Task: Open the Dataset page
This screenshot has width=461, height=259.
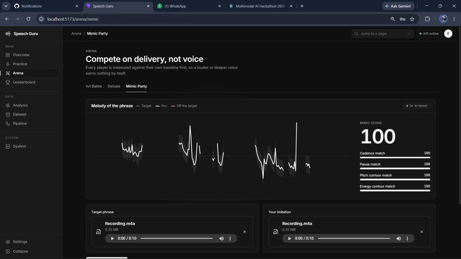Action: [x=30, y=114]
